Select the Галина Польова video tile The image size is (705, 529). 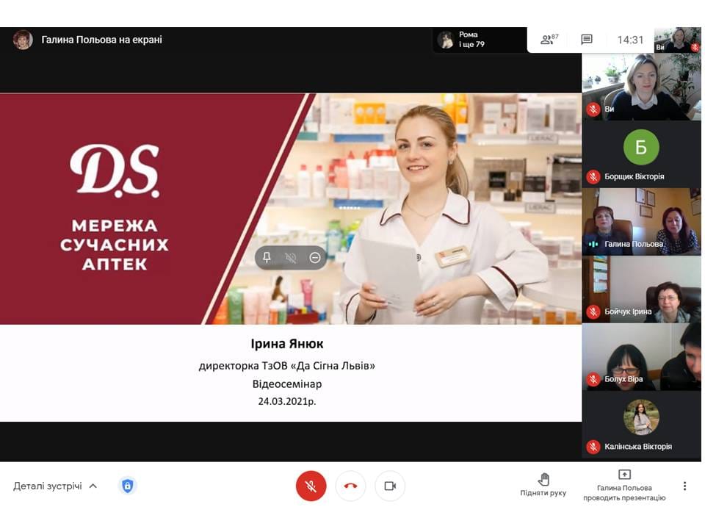tap(641, 222)
